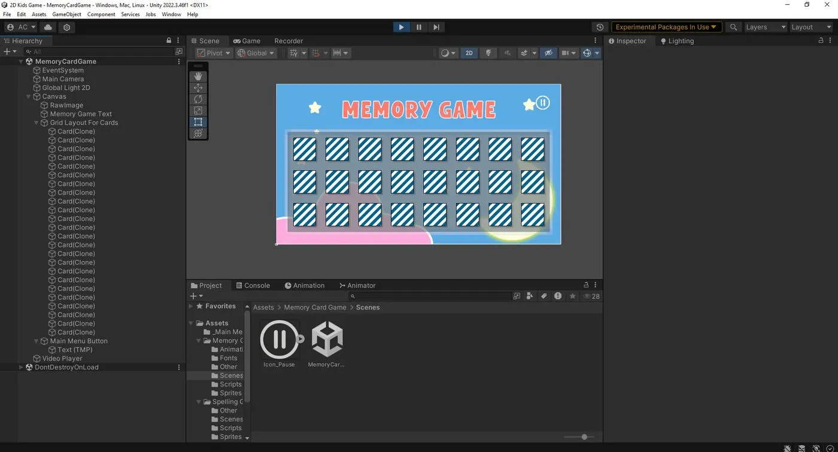This screenshot has width=838, height=452.
Task: Click the global Search magnifier icon
Action: pyautogui.click(x=733, y=27)
